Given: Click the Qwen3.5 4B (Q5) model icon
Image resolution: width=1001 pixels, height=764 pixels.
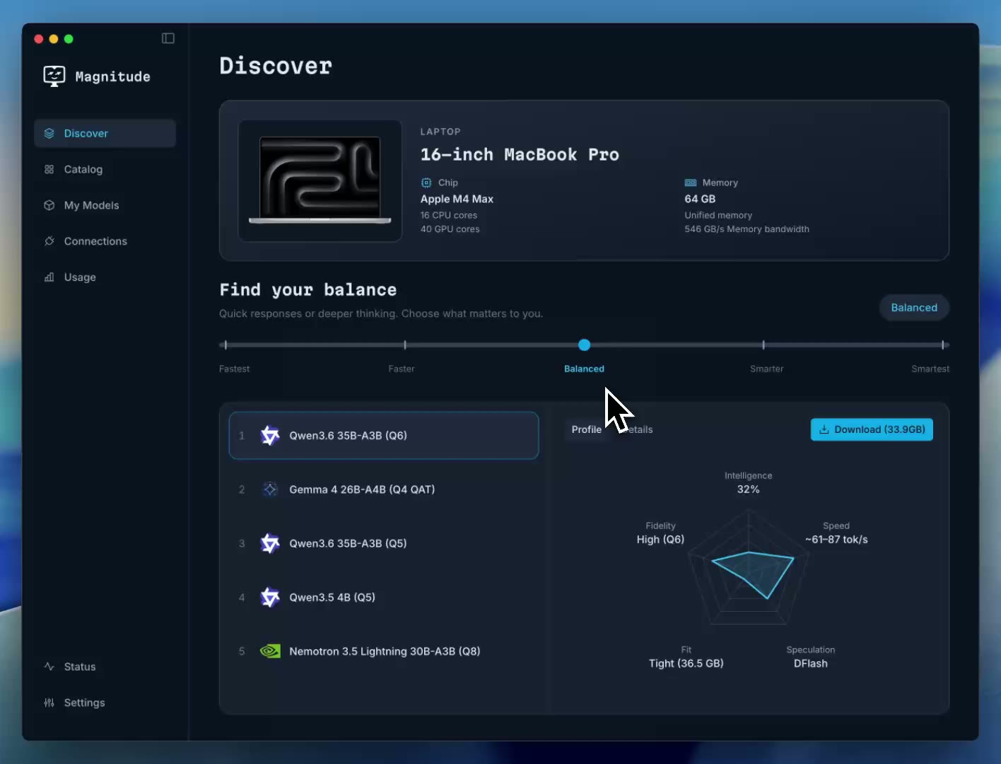Looking at the screenshot, I should coord(270,597).
